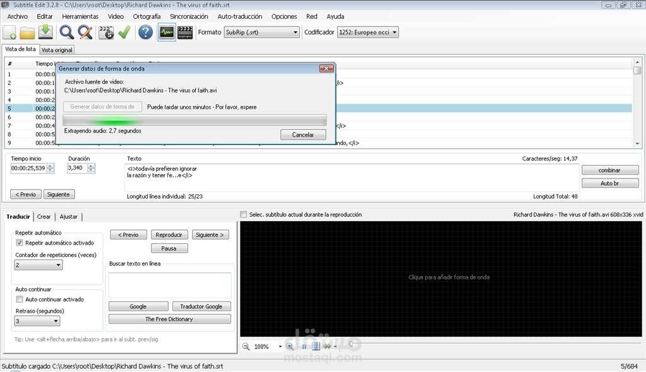Open Retraso (segundos) dropdown

tap(37, 321)
